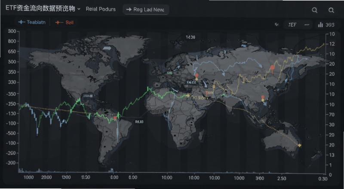Click the white arrow marker near Greenland
The width and height of the screenshot is (344, 189).
pos(107,48)
